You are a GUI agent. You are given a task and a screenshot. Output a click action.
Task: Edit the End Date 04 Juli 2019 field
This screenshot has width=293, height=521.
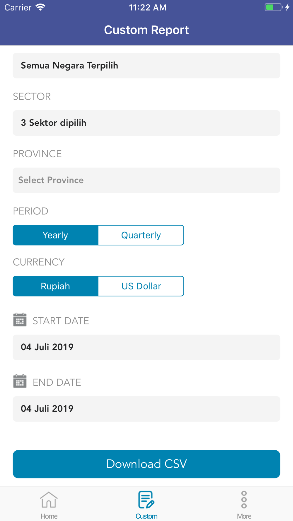[146, 409]
